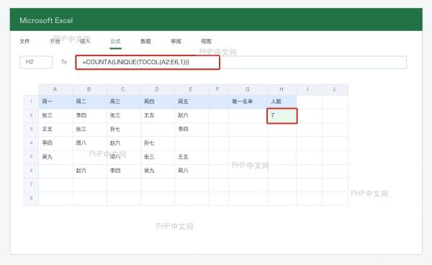Select cell C5 containing 周八

[x=124, y=157]
